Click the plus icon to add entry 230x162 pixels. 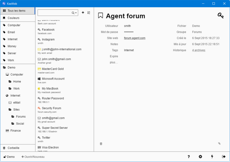pos(83,13)
